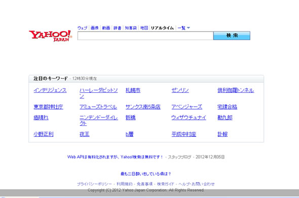This screenshot has height=198, width=299.
Task: Click the blue 検索 button
Action: click(x=232, y=36)
